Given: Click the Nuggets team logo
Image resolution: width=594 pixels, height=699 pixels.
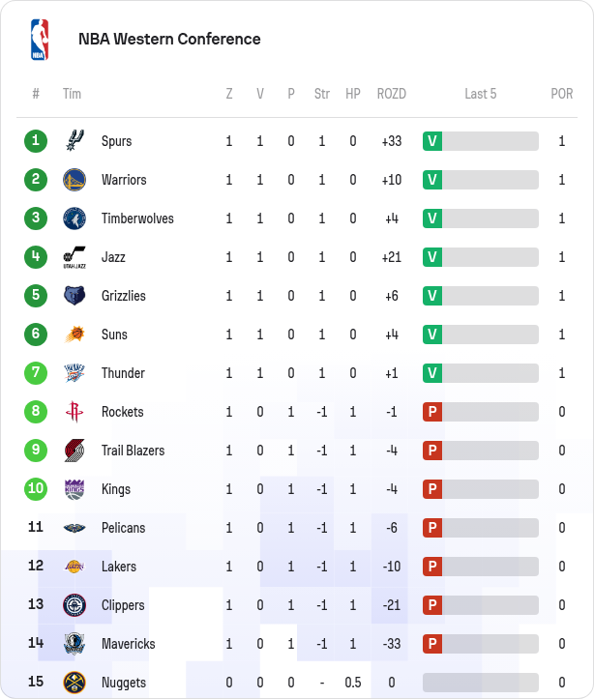Looking at the screenshot, I should coord(74,683).
